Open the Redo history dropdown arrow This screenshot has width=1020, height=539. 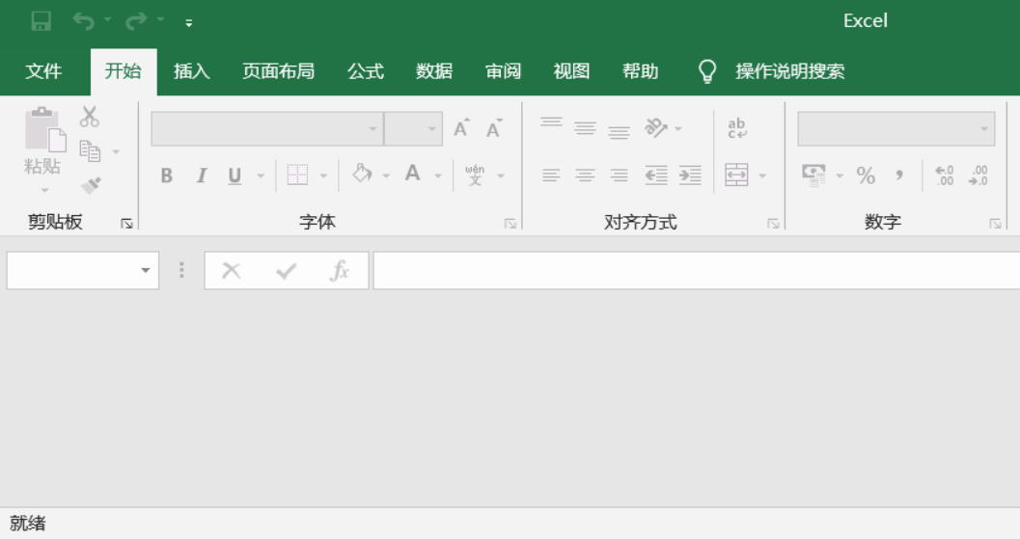pos(160,20)
